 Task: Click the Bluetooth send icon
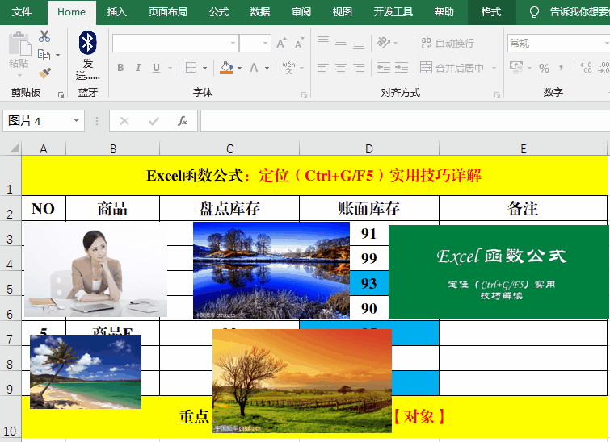(87, 44)
